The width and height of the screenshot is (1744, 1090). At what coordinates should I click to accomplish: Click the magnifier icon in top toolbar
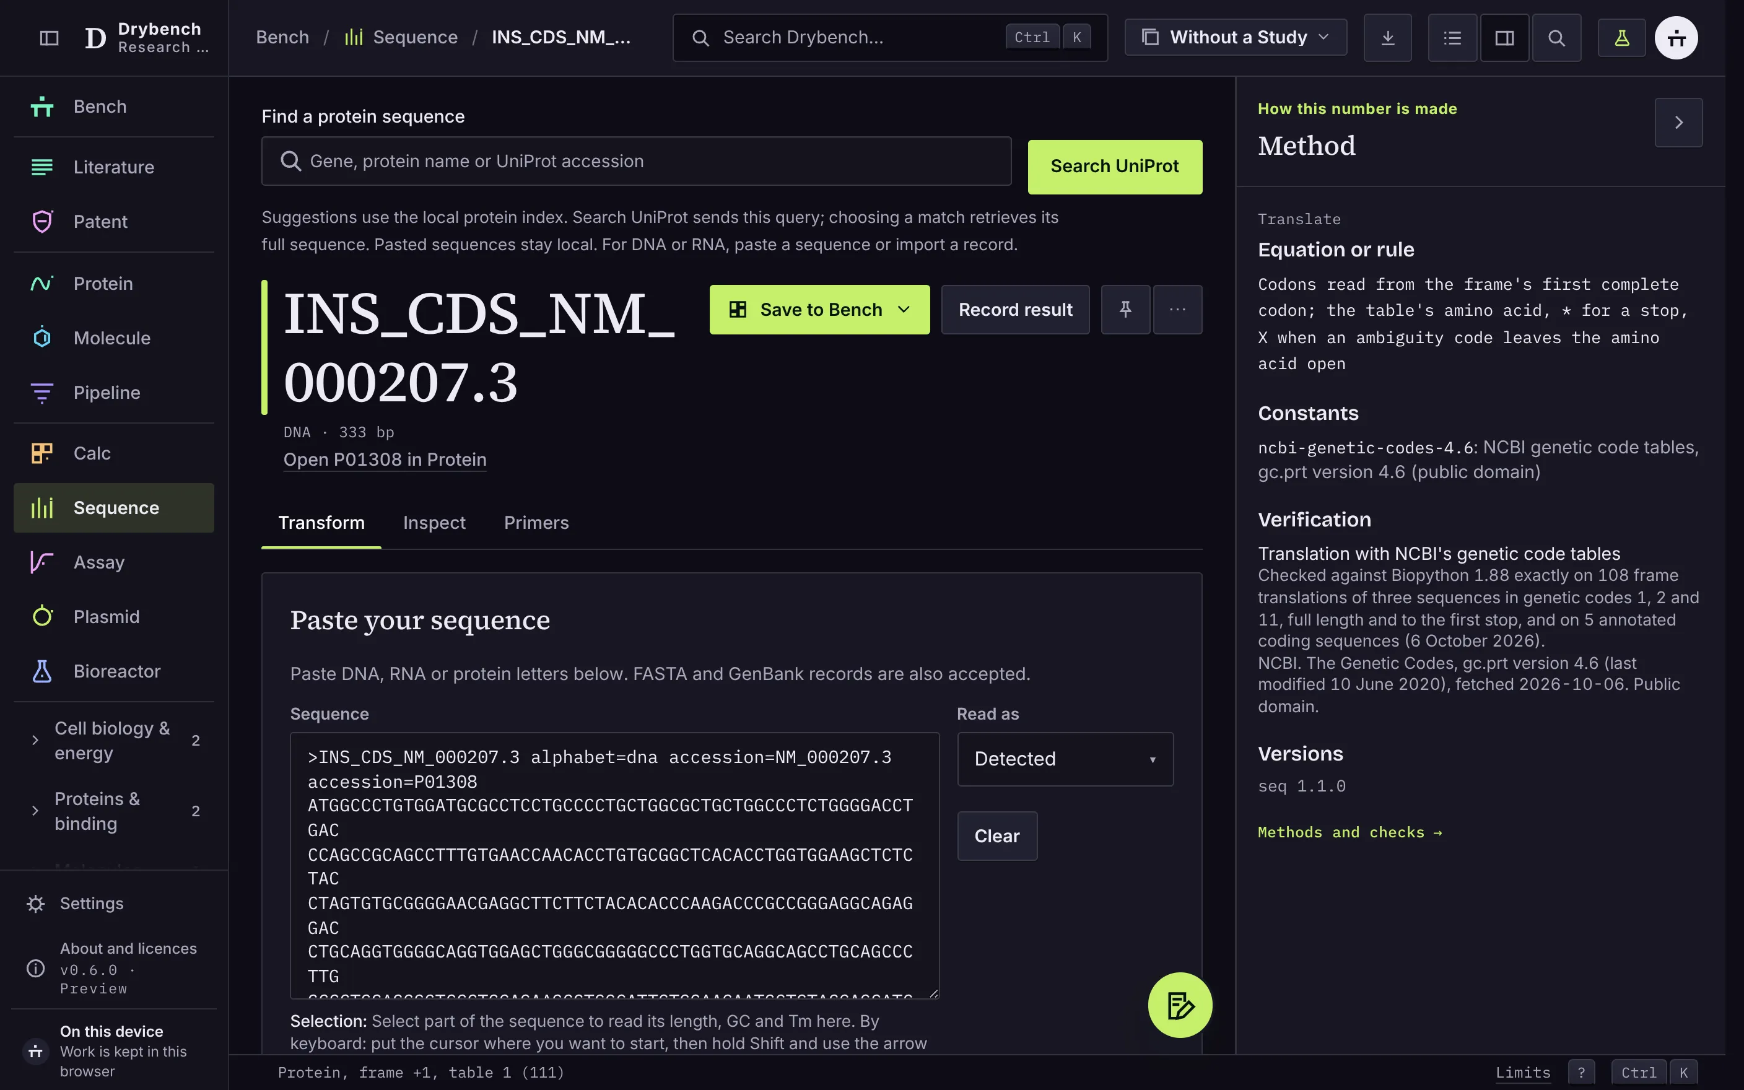(x=1556, y=38)
